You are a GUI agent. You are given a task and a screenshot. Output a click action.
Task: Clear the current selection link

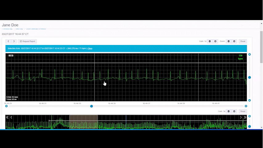90,48
